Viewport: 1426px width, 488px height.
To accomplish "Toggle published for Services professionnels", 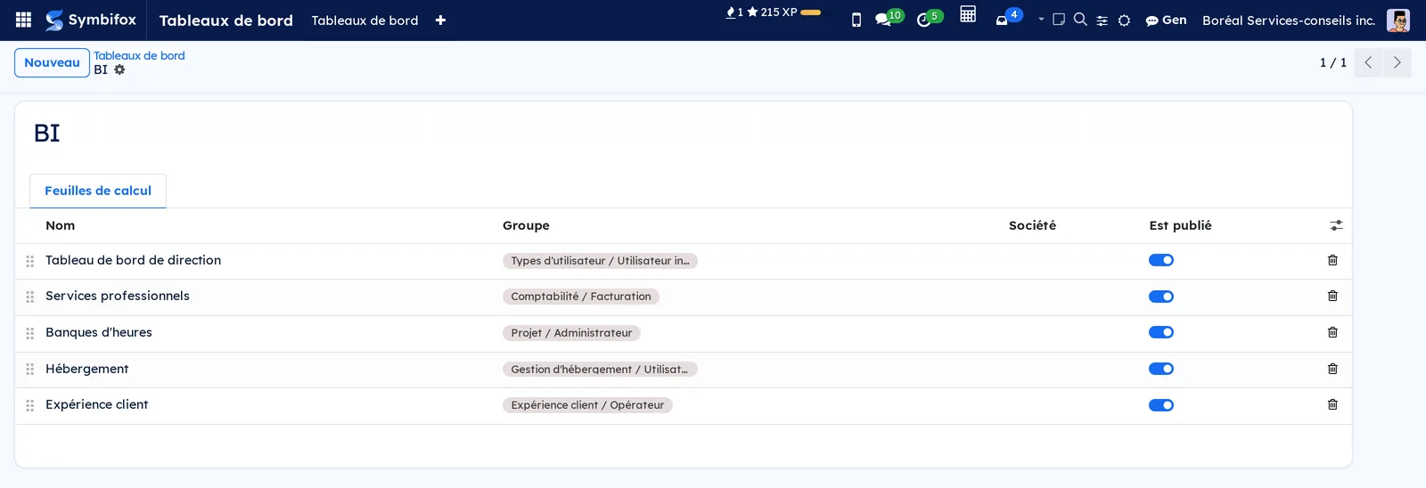I will tap(1161, 297).
